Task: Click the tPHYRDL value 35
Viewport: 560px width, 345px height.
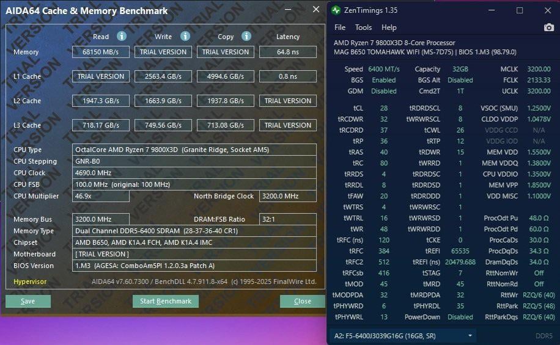Action: point(460,306)
